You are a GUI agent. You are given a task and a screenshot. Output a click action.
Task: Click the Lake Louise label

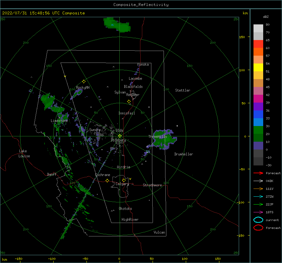[24, 154]
